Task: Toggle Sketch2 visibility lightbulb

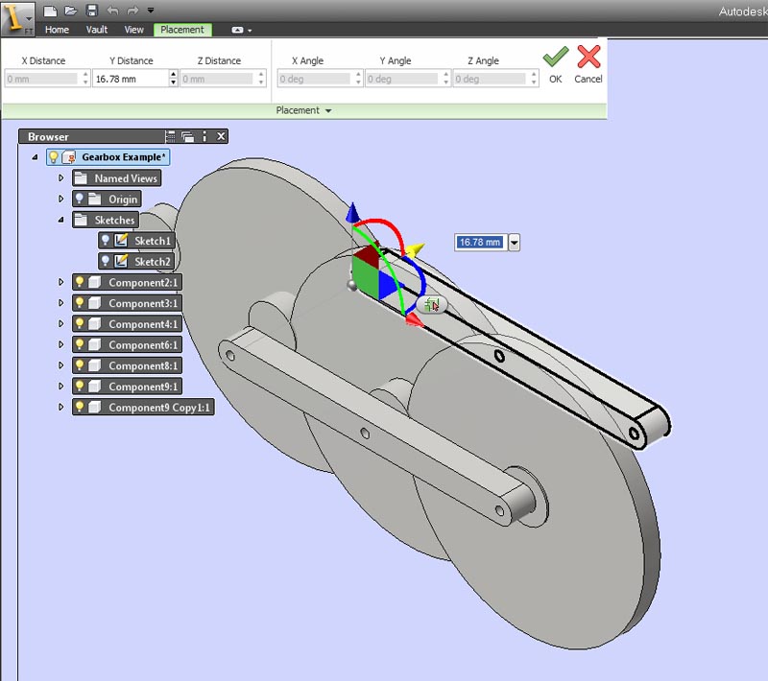Action: 106,261
